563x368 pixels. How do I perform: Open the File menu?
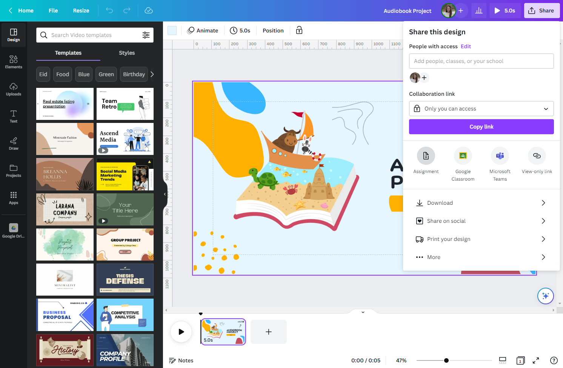[53, 11]
